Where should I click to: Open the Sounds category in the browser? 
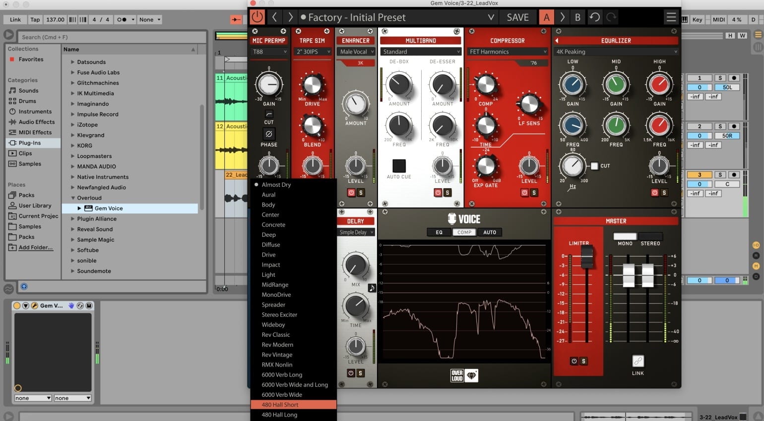click(x=28, y=91)
